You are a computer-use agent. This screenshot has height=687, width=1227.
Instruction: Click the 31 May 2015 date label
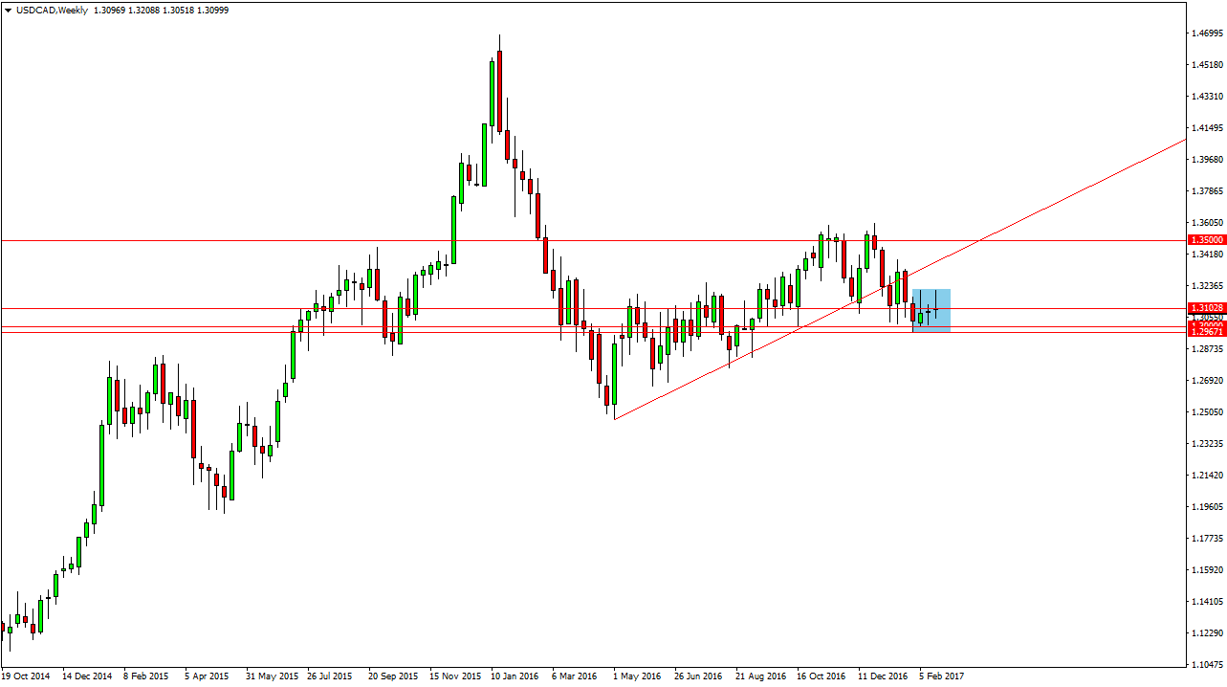click(271, 676)
